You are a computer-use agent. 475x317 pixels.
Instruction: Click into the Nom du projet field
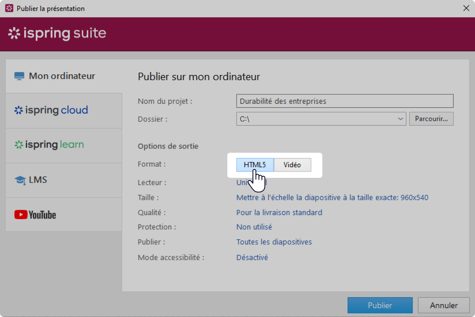pos(344,101)
